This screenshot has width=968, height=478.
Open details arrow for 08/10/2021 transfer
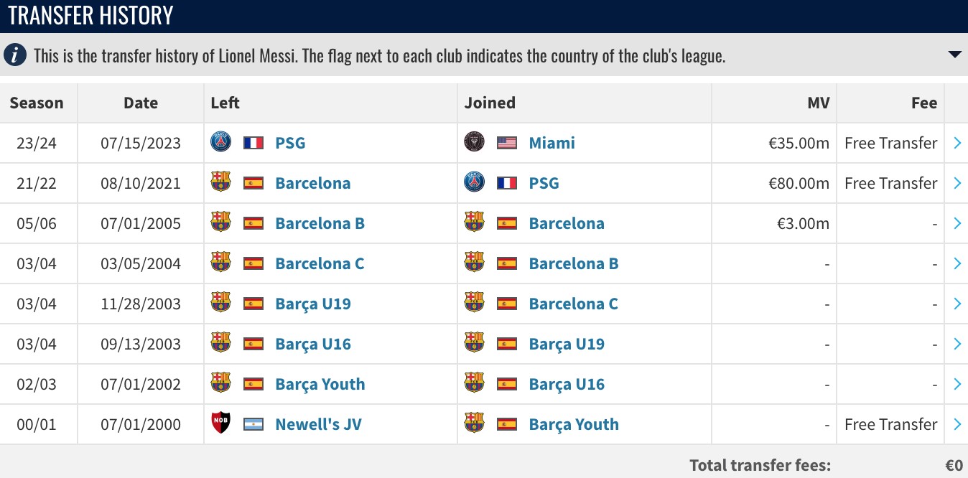pos(957,183)
